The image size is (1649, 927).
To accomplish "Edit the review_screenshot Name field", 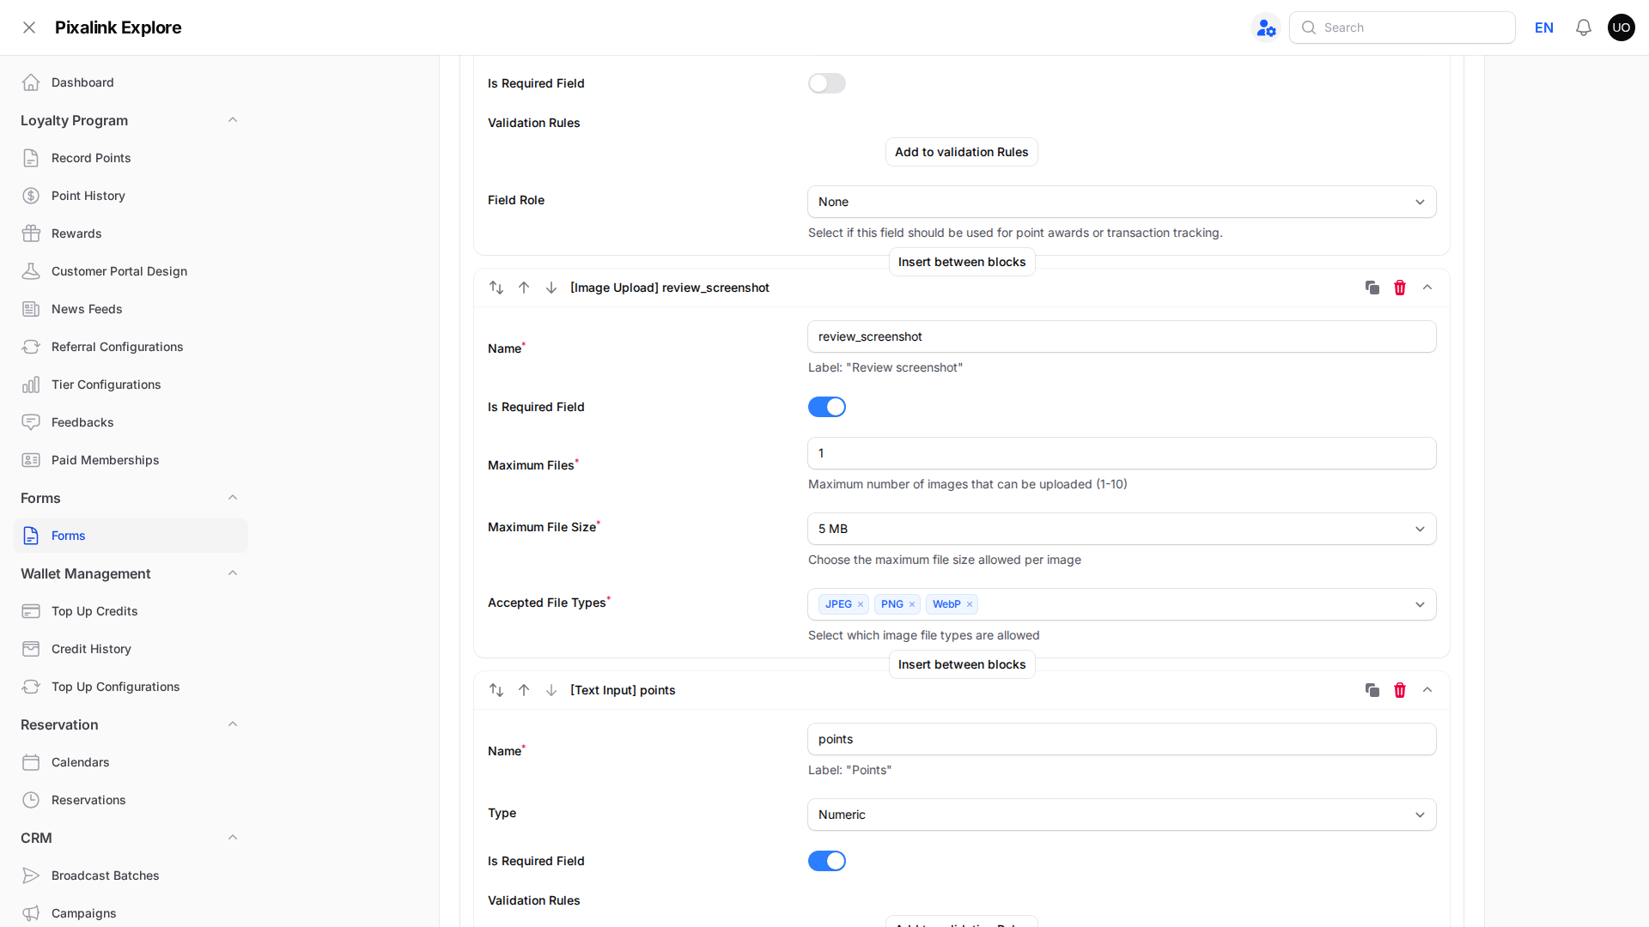I will (x=1122, y=336).
